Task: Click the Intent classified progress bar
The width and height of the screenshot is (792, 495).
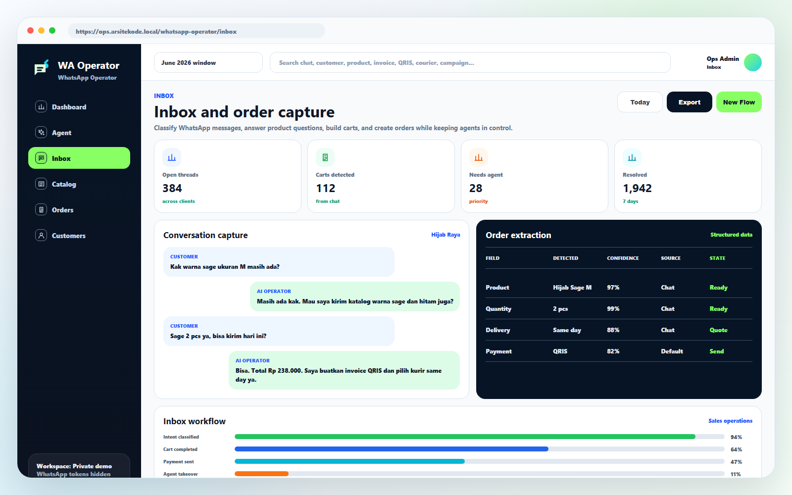Action: [480, 437]
